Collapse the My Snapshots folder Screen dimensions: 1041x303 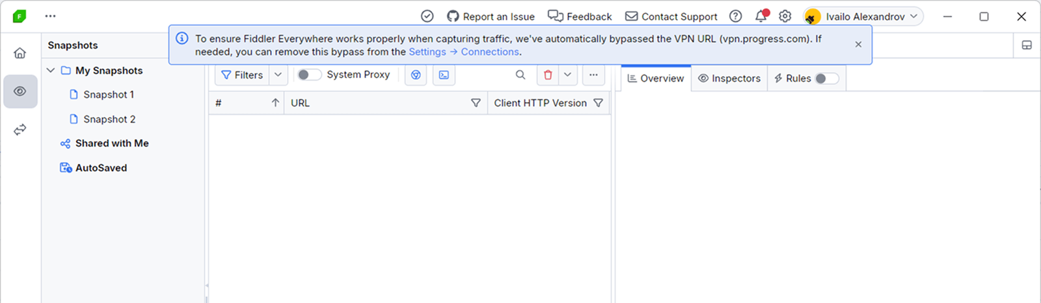coord(51,70)
